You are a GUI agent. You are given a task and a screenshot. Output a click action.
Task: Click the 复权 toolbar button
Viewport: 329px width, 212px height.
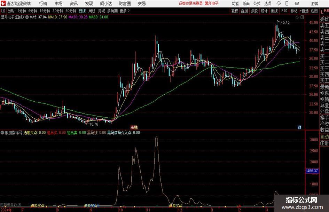click(x=235, y=11)
